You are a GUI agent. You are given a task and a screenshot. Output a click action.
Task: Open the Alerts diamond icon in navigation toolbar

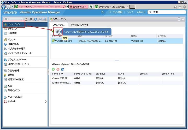pyautogui.click(x=31, y=19)
